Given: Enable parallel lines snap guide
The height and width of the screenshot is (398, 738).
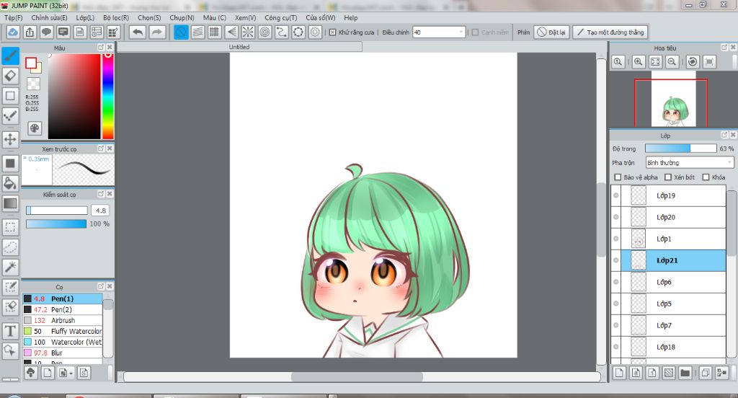Looking at the screenshot, I should (x=198, y=32).
